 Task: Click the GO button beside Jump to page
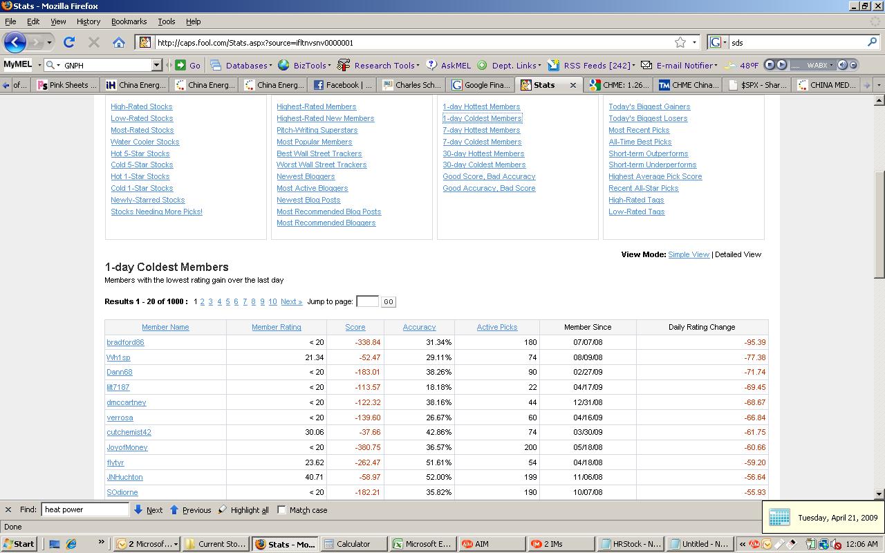[x=388, y=301]
